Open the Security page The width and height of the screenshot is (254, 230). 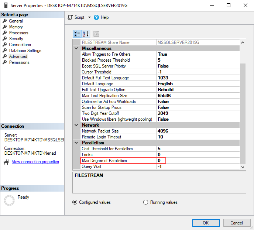(16, 39)
